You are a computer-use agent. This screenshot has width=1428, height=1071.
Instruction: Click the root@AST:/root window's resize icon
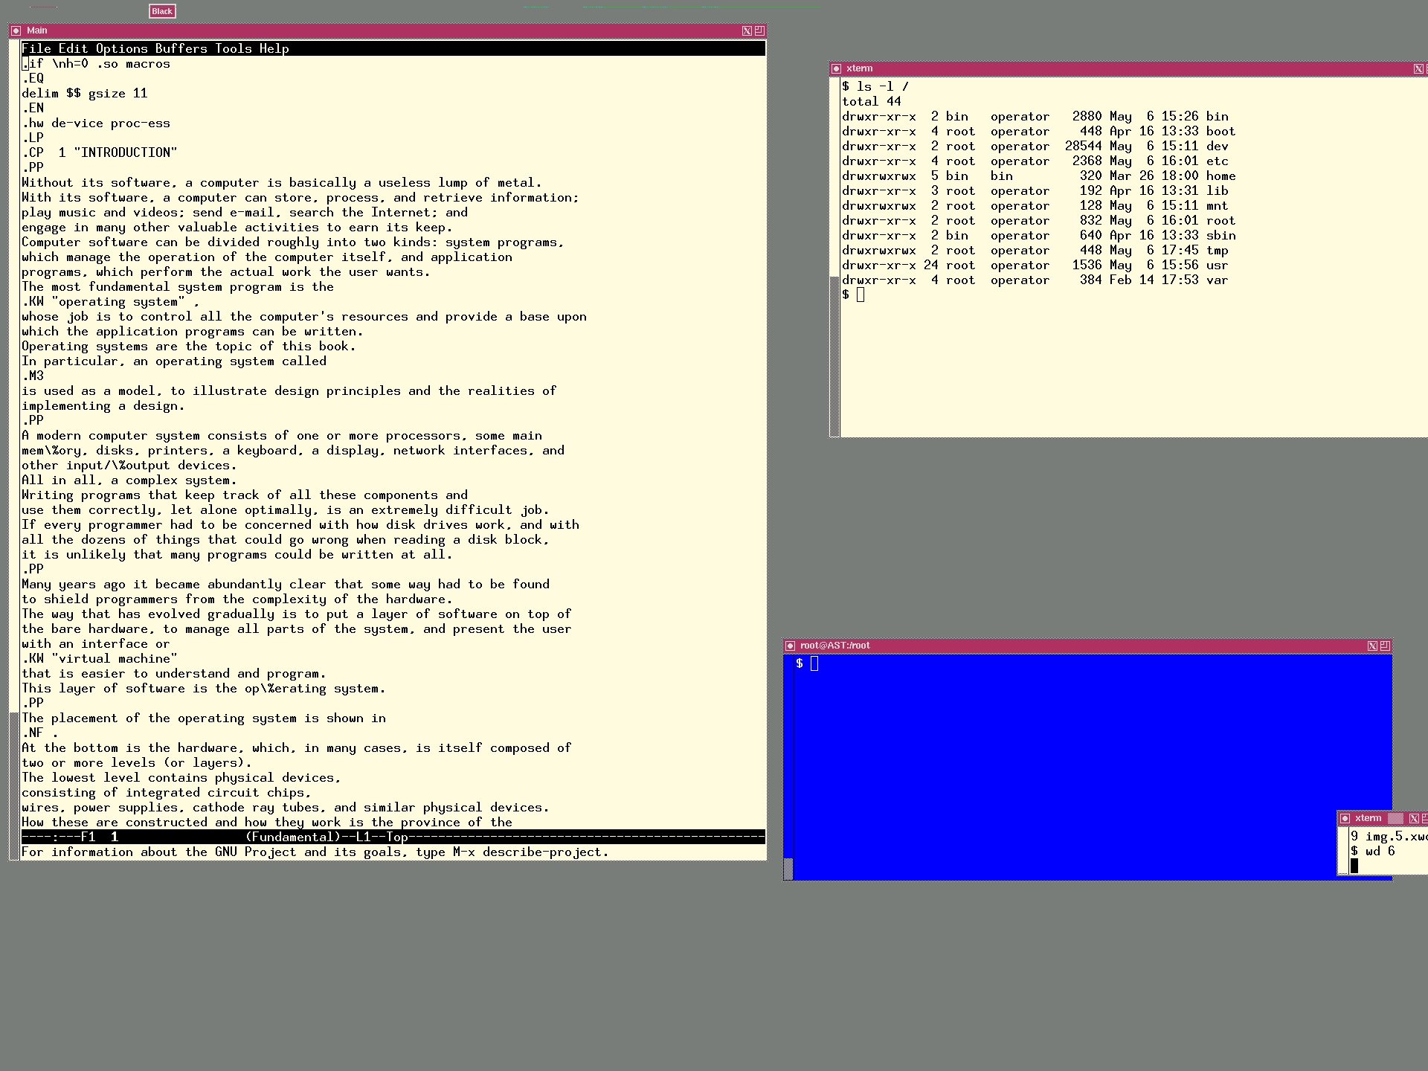point(1385,646)
